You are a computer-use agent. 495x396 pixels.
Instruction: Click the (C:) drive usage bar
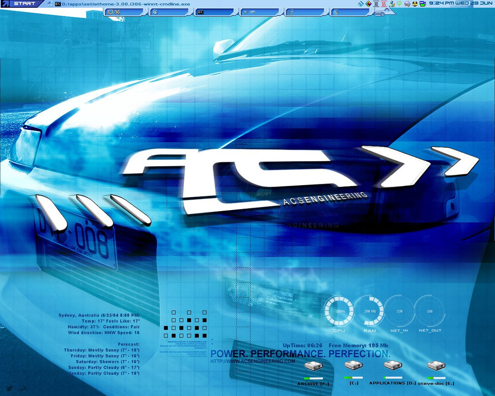pyautogui.click(x=353, y=377)
